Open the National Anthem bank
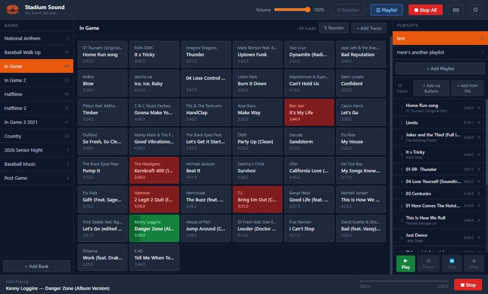Image resolution: width=488 pixels, height=294 pixels. 37,38
